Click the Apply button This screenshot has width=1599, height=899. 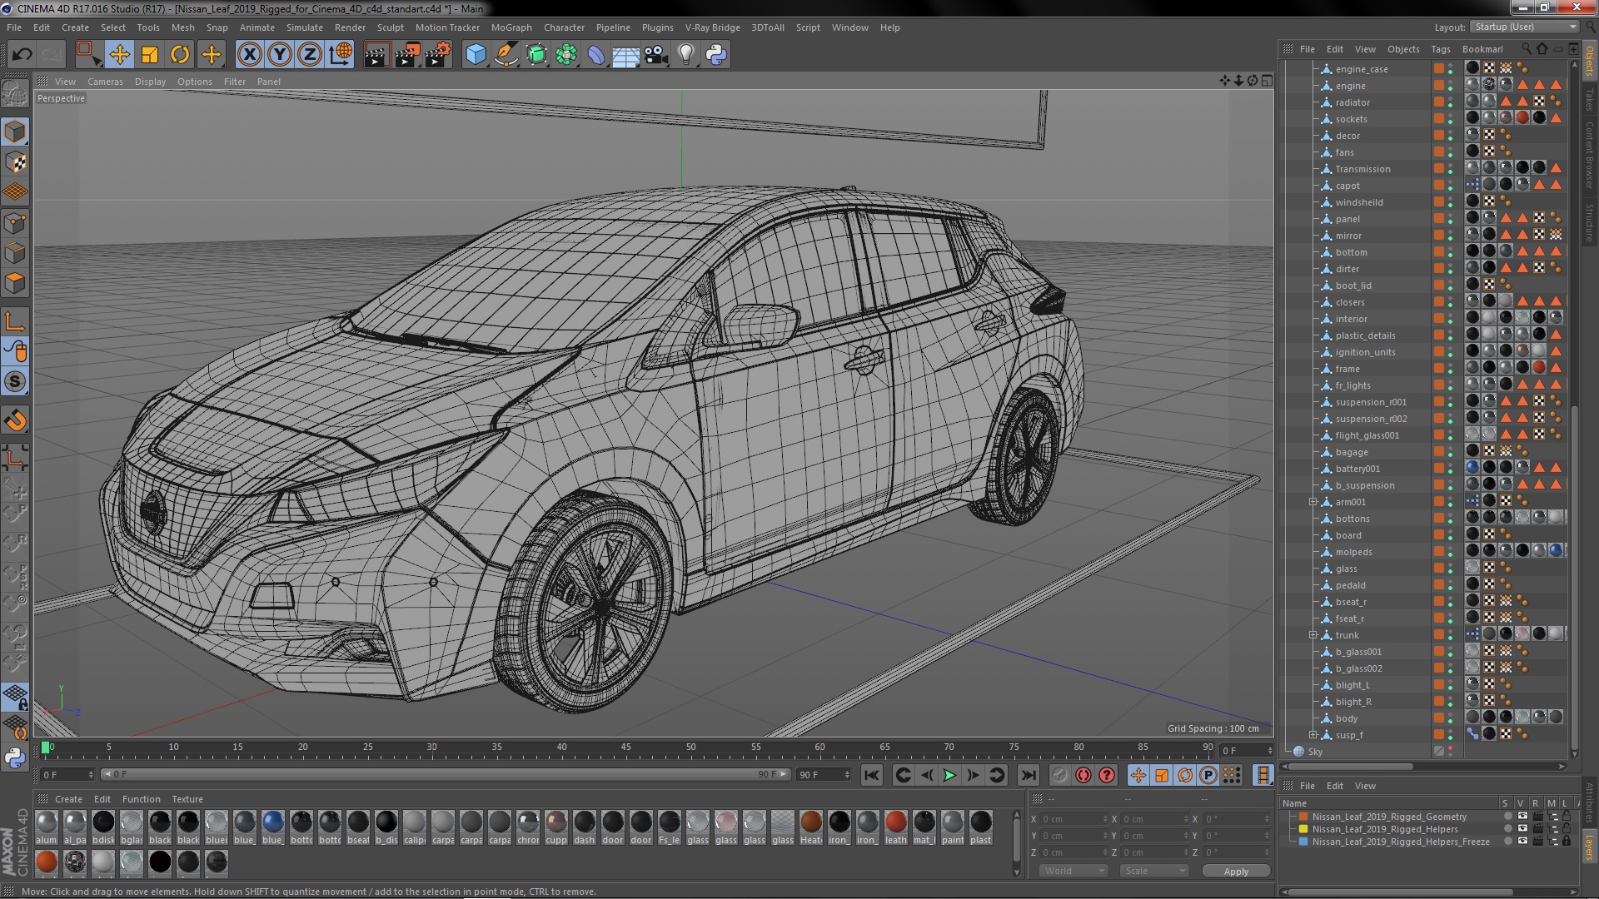pyautogui.click(x=1236, y=871)
